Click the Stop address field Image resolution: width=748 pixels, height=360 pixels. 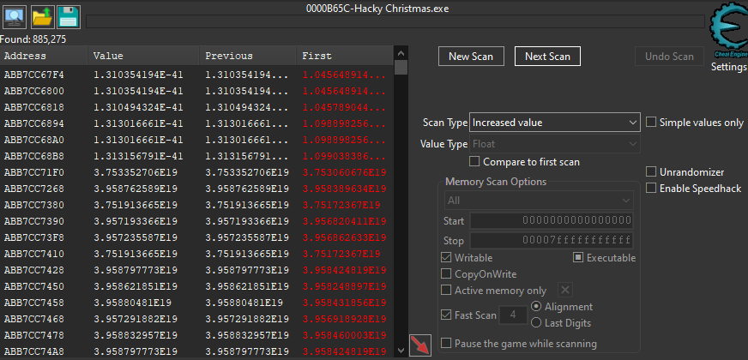[x=552, y=240]
